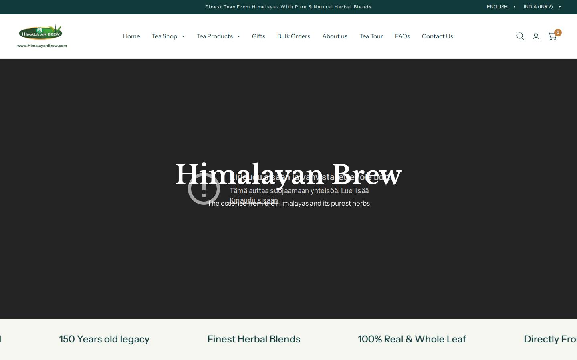Open the Contact Us page
The image size is (577, 360).
[438, 36]
